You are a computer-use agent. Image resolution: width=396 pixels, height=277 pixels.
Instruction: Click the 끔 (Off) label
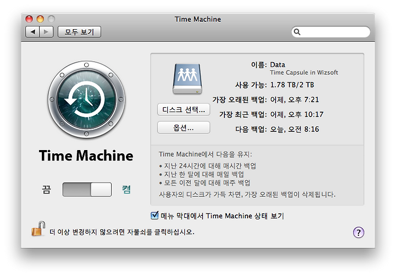(x=46, y=190)
